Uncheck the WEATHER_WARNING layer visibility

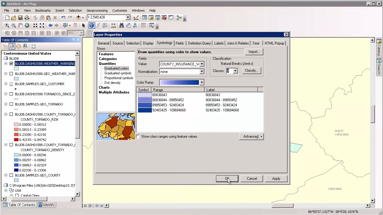coord(11,64)
